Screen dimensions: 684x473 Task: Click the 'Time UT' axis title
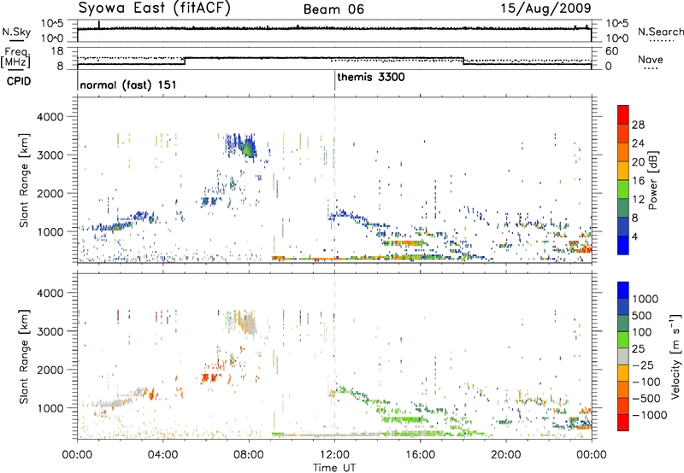334,468
